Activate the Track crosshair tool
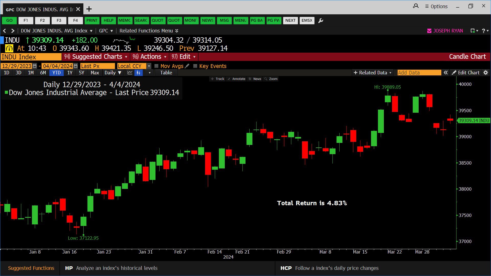 [218, 79]
